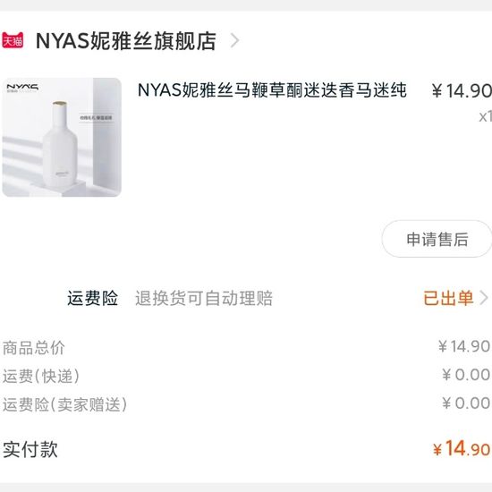Image resolution: width=492 pixels, height=492 pixels.
Task: Open NYAS妮雅丝旗舰店 store page
Action: [126, 41]
